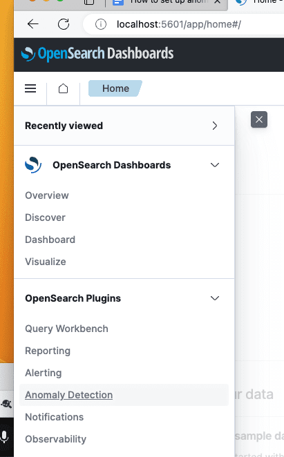
Task: Open the Observability plugin
Action: 55,439
